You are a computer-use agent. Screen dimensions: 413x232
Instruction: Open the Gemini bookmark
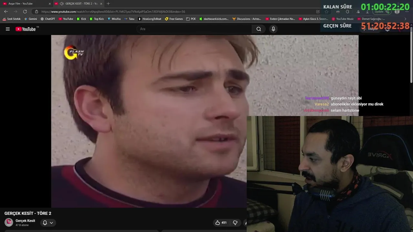point(31,19)
